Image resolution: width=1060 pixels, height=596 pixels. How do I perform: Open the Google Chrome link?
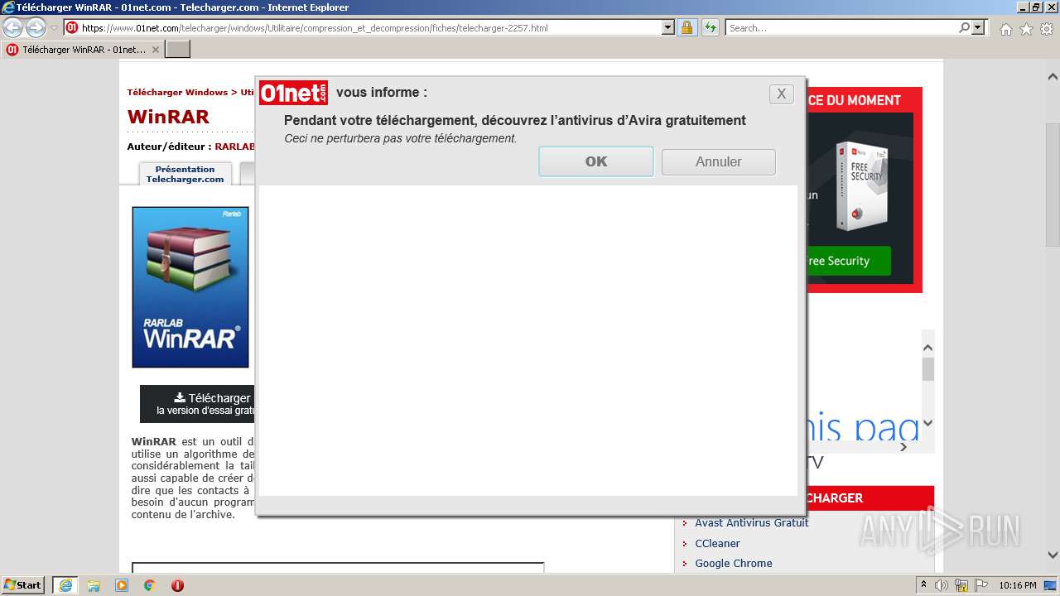click(x=733, y=563)
